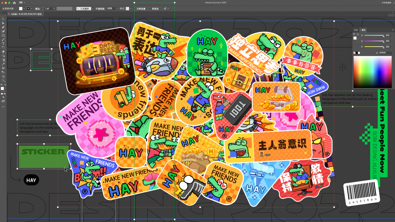Select black swatch in color panel
Viewport: 395px width, 222px height.
(357, 53)
